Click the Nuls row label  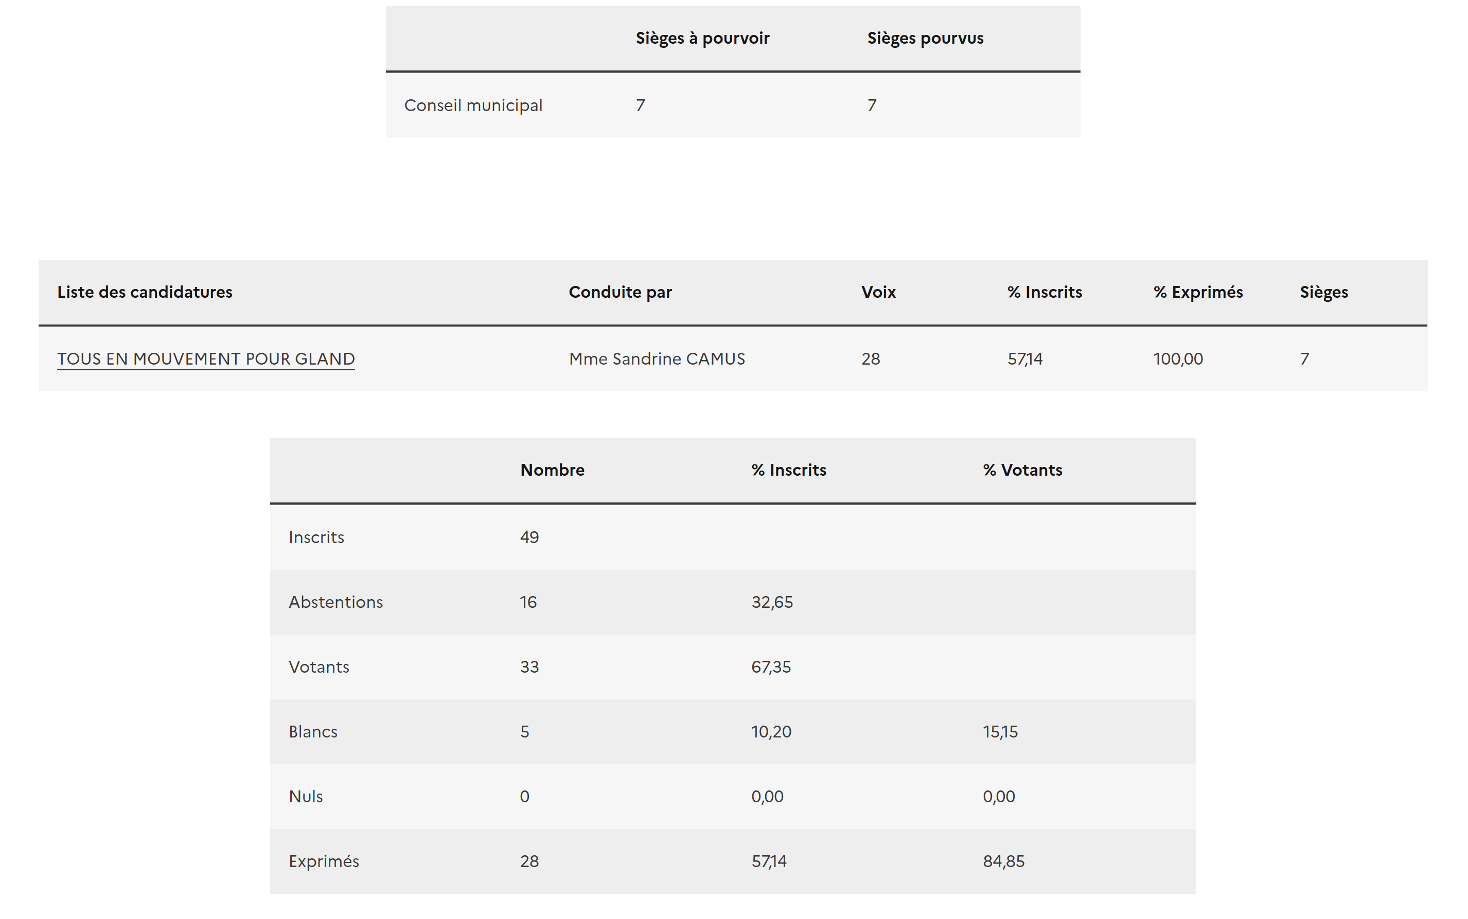[305, 796]
